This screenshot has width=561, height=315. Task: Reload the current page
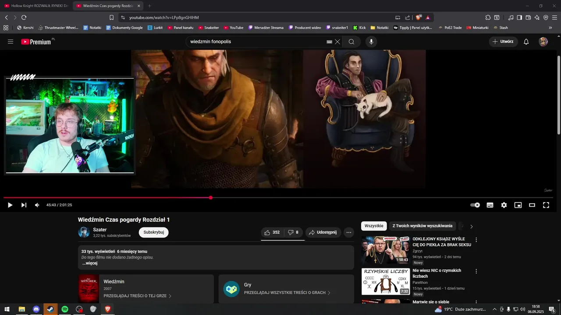pyautogui.click(x=24, y=17)
